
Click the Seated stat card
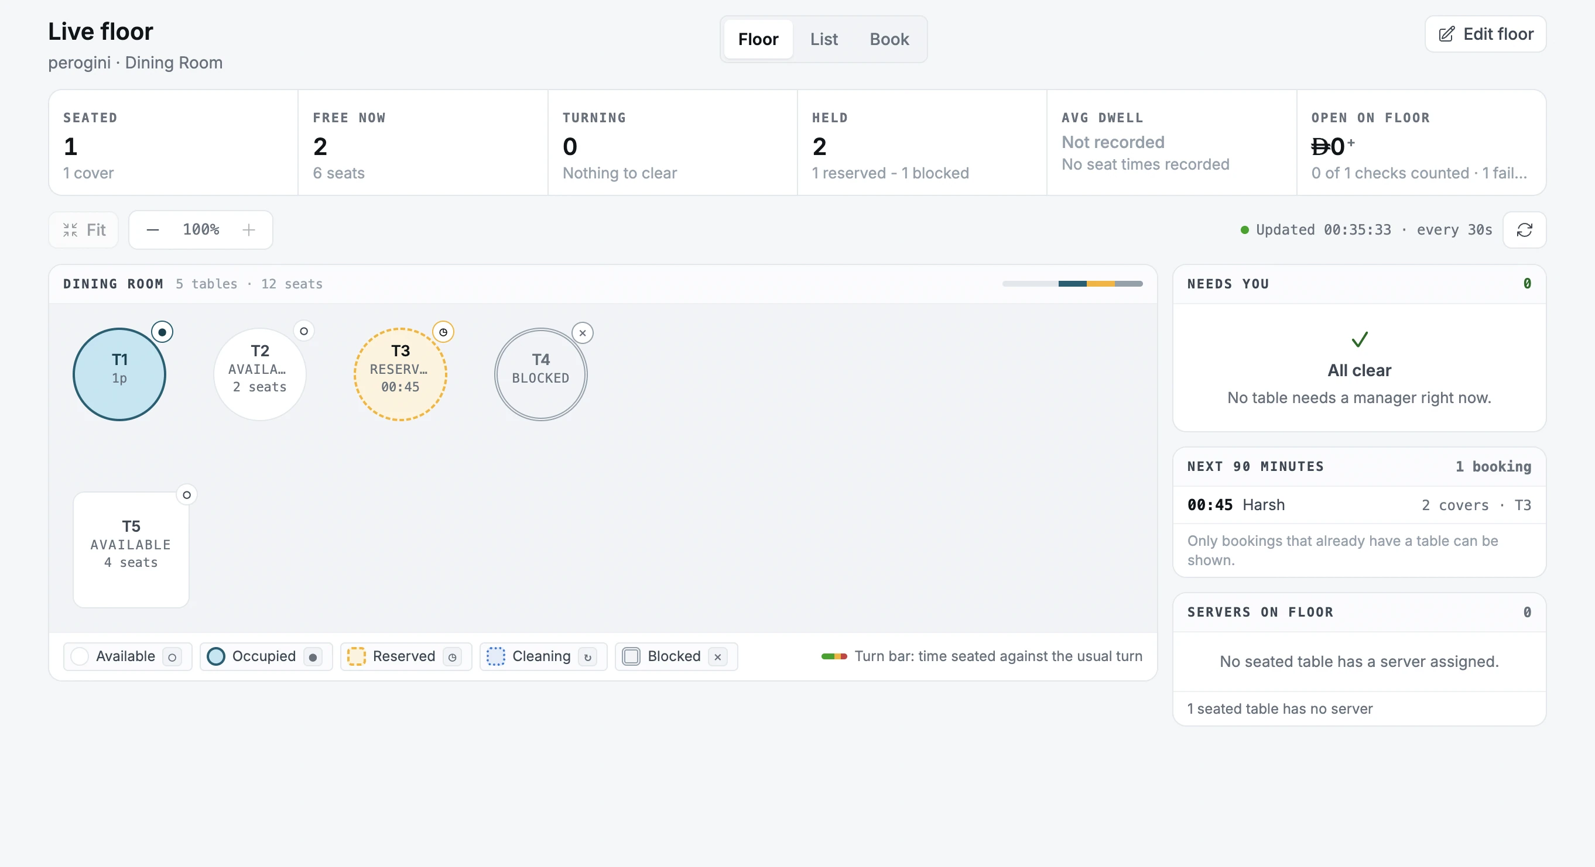tap(173, 143)
